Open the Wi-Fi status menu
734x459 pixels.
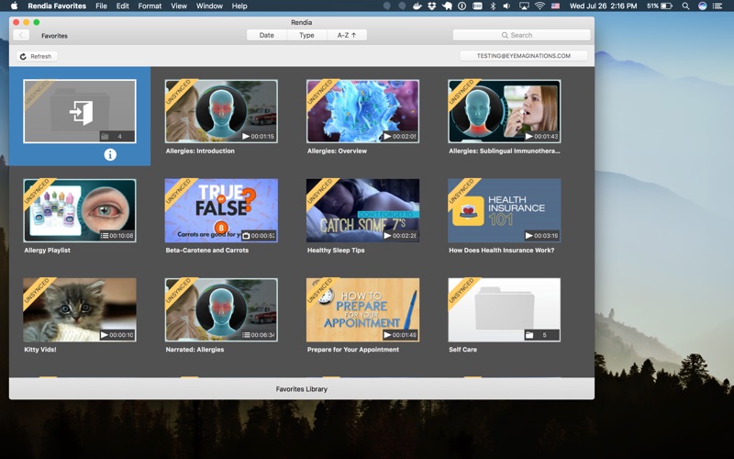click(x=539, y=6)
